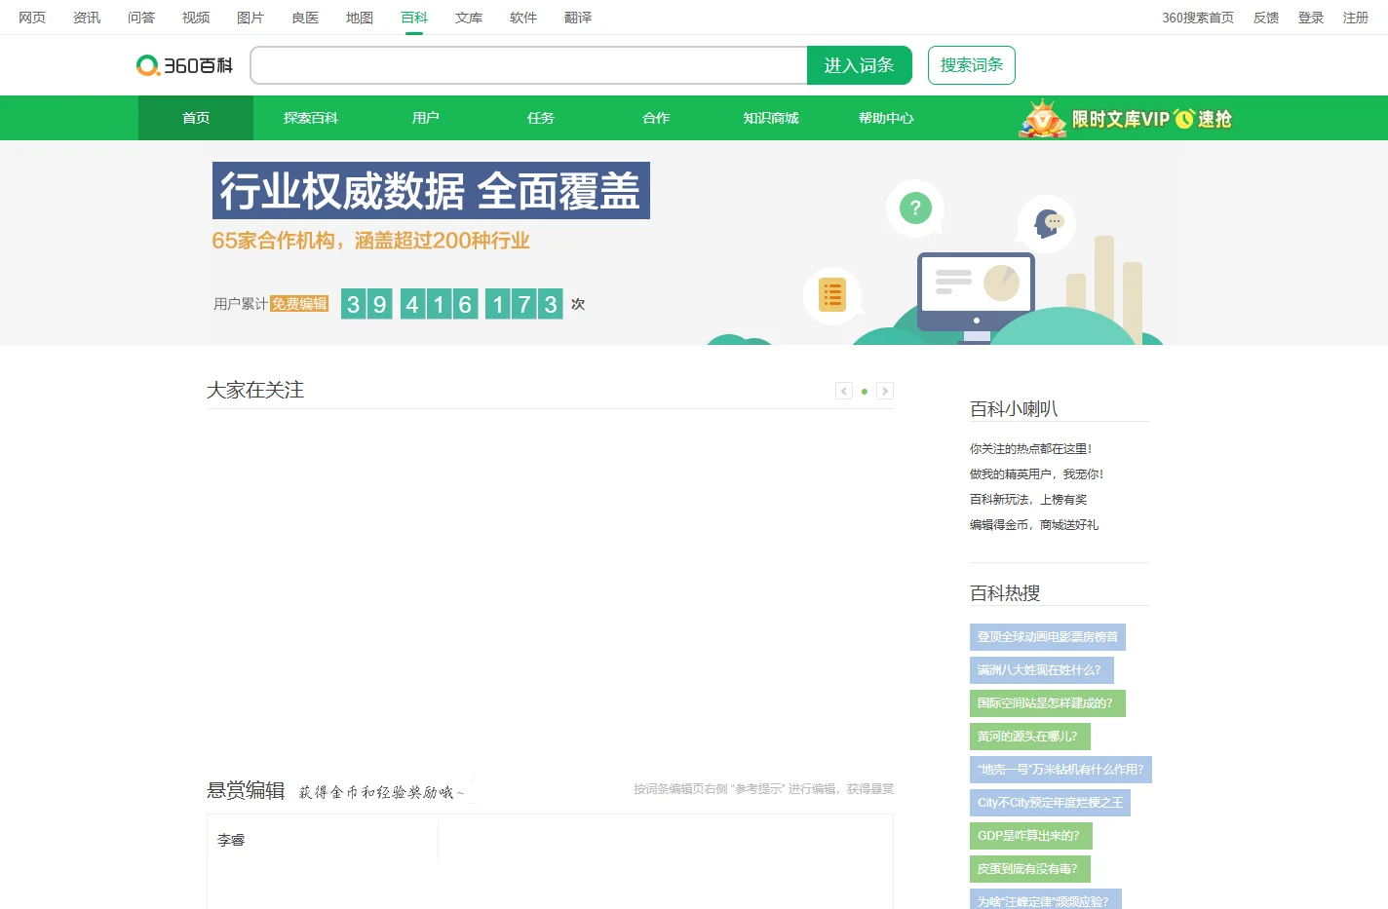Open the 资讯 top navigation link
Image resolution: width=1388 pixels, height=909 pixels.
click(87, 18)
